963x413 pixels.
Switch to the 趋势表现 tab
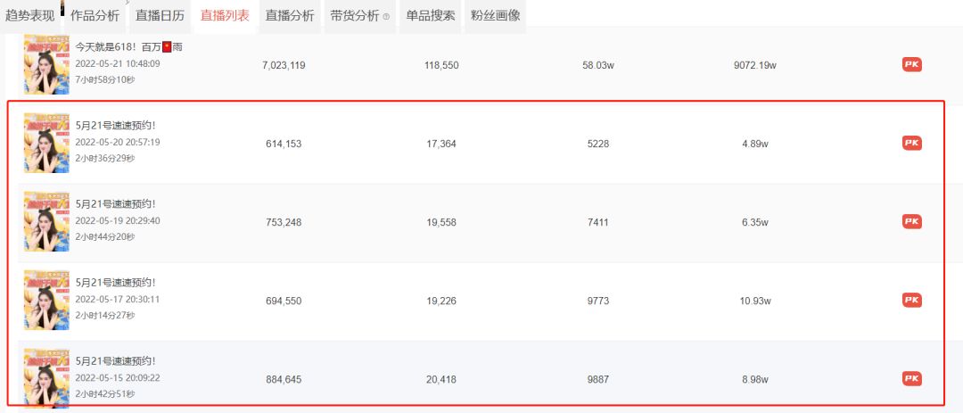(x=29, y=15)
